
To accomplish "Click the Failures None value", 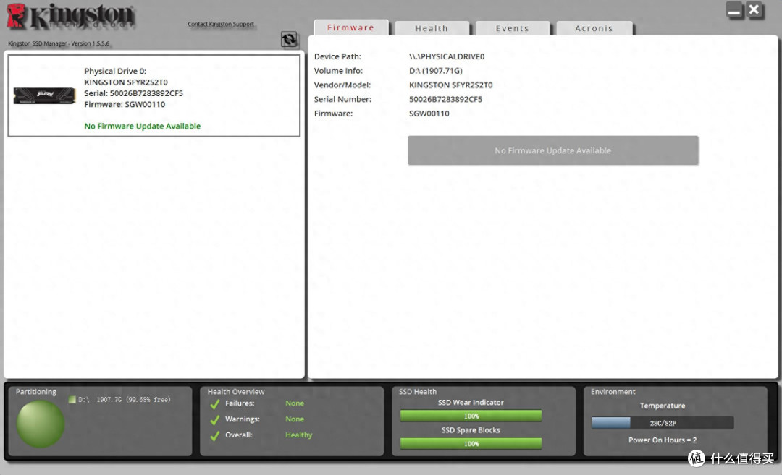I will pyautogui.click(x=295, y=403).
